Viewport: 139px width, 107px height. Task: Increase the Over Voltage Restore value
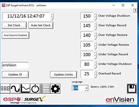coord(95,33)
